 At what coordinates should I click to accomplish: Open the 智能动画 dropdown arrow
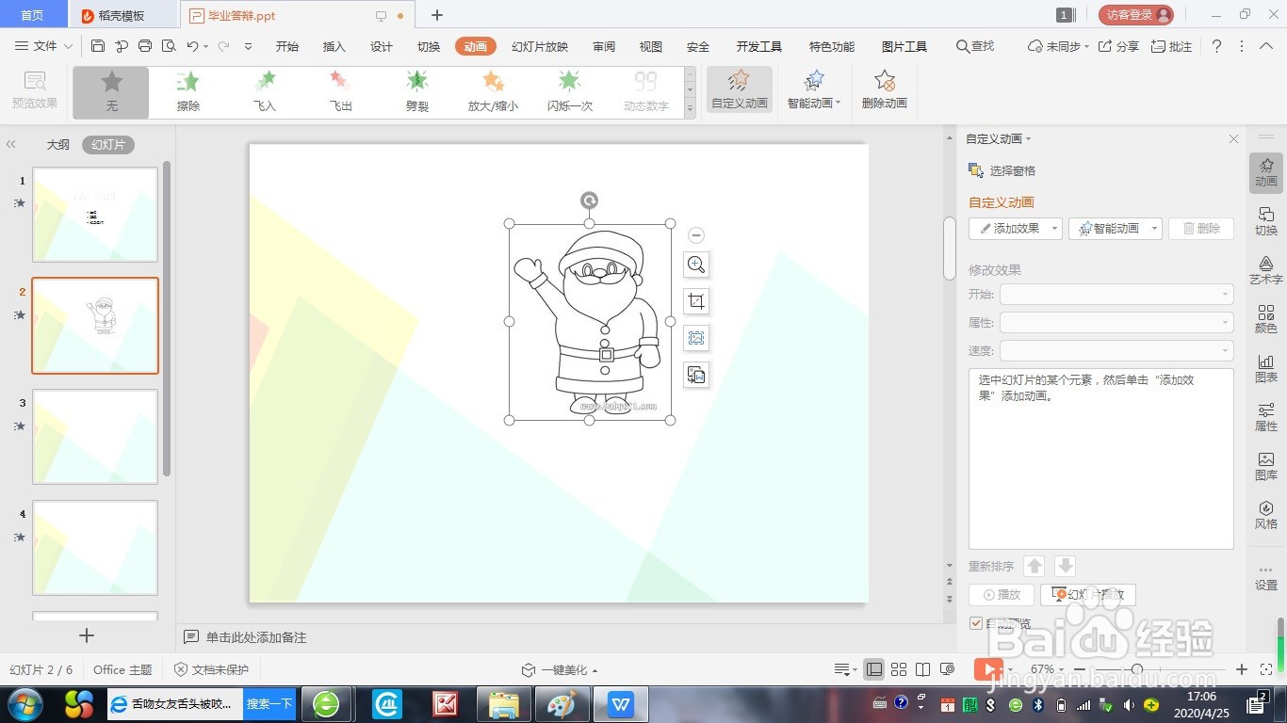point(1153,228)
